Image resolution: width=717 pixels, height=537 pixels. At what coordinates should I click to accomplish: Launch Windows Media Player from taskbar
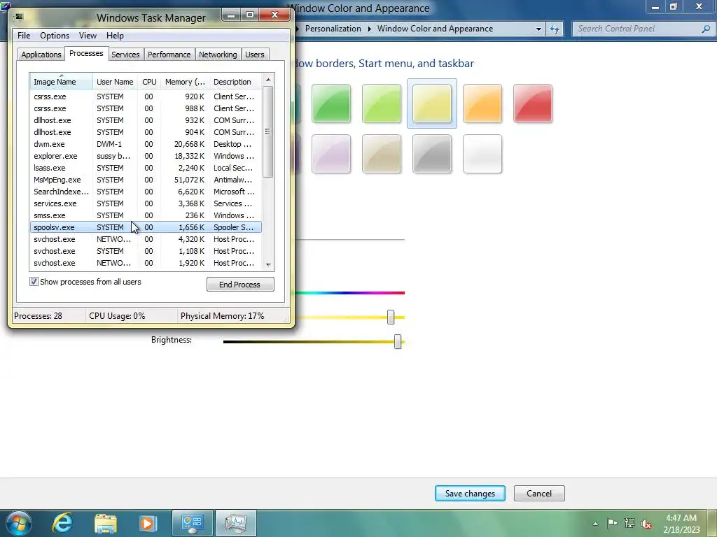[x=148, y=523]
